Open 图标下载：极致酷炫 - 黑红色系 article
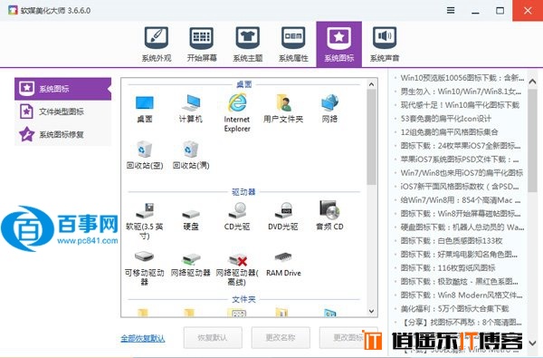Screen dimensions: 543x358 click(459, 281)
